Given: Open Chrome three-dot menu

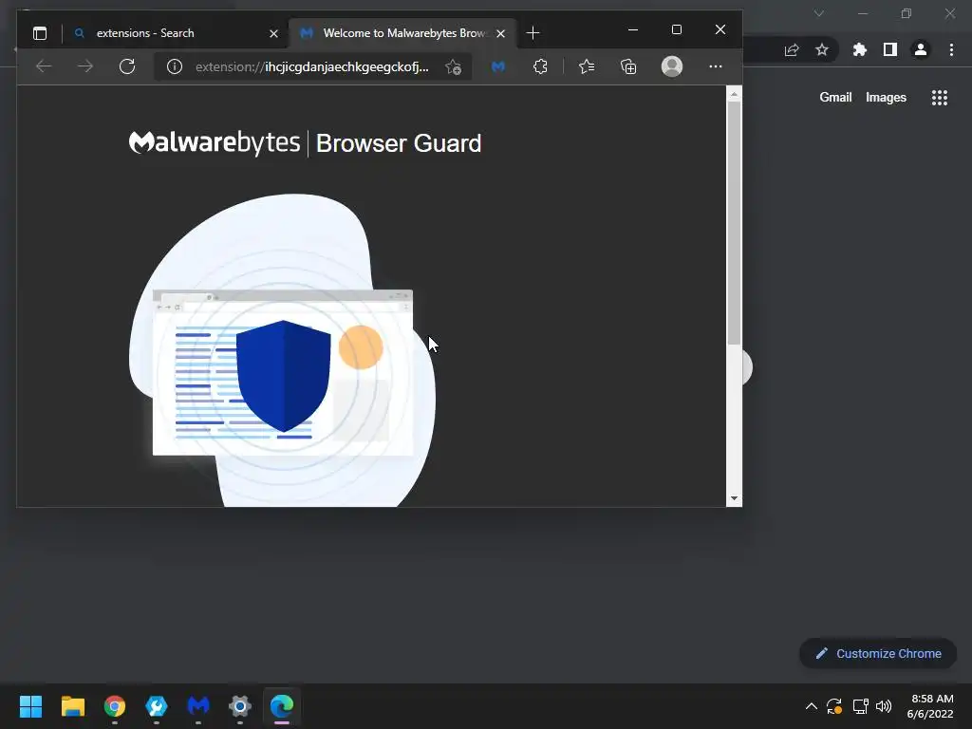Looking at the screenshot, I should pos(951,49).
